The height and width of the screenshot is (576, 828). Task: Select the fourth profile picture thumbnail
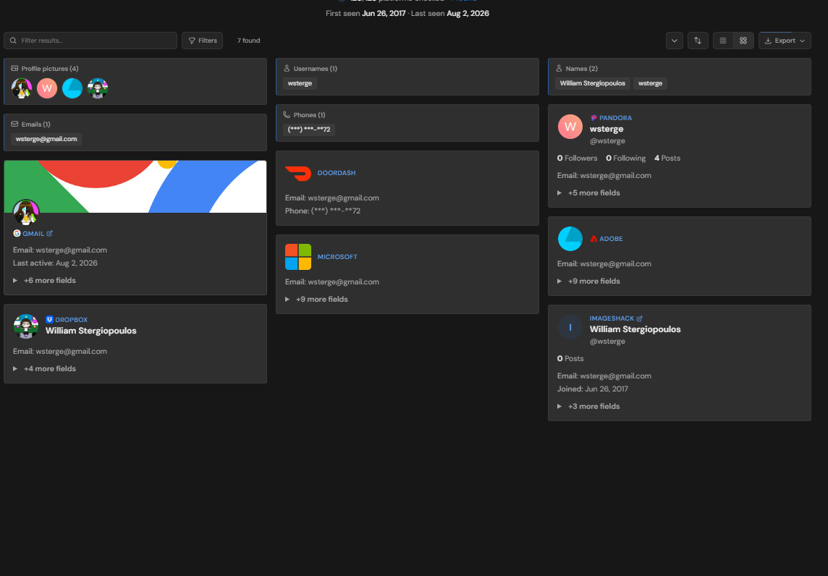pos(98,88)
